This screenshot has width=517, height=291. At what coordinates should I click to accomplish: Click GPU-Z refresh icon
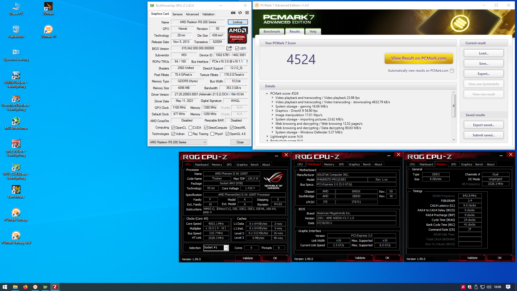pyautogui.click(x=240, y=13)
